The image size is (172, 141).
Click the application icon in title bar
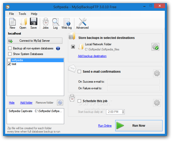[8, 7]
